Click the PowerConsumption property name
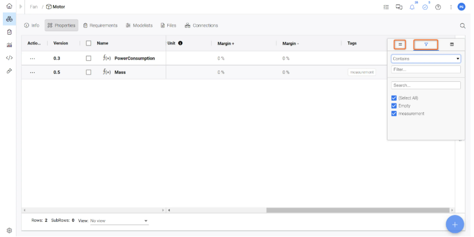Screen dimensions: 474x237 pyautogui.click(x=134, y=59)
